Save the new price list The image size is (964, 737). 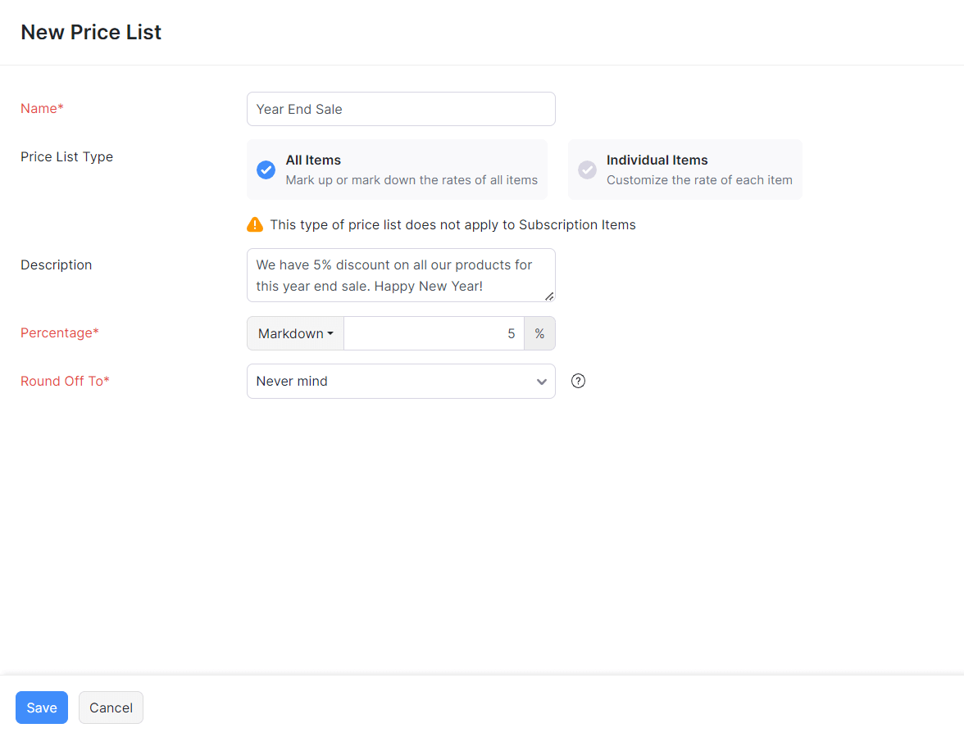click(42, 708)
